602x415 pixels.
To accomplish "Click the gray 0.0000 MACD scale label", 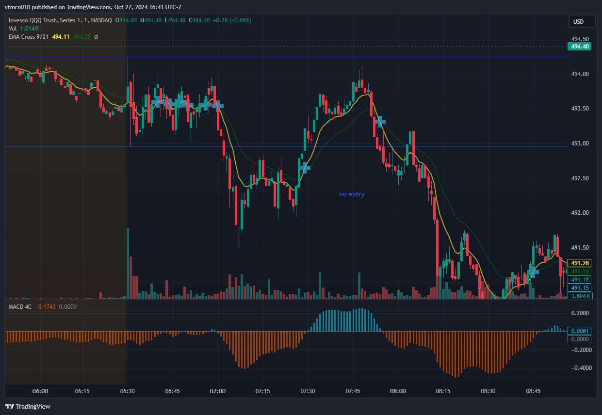I will click(580, 339).
